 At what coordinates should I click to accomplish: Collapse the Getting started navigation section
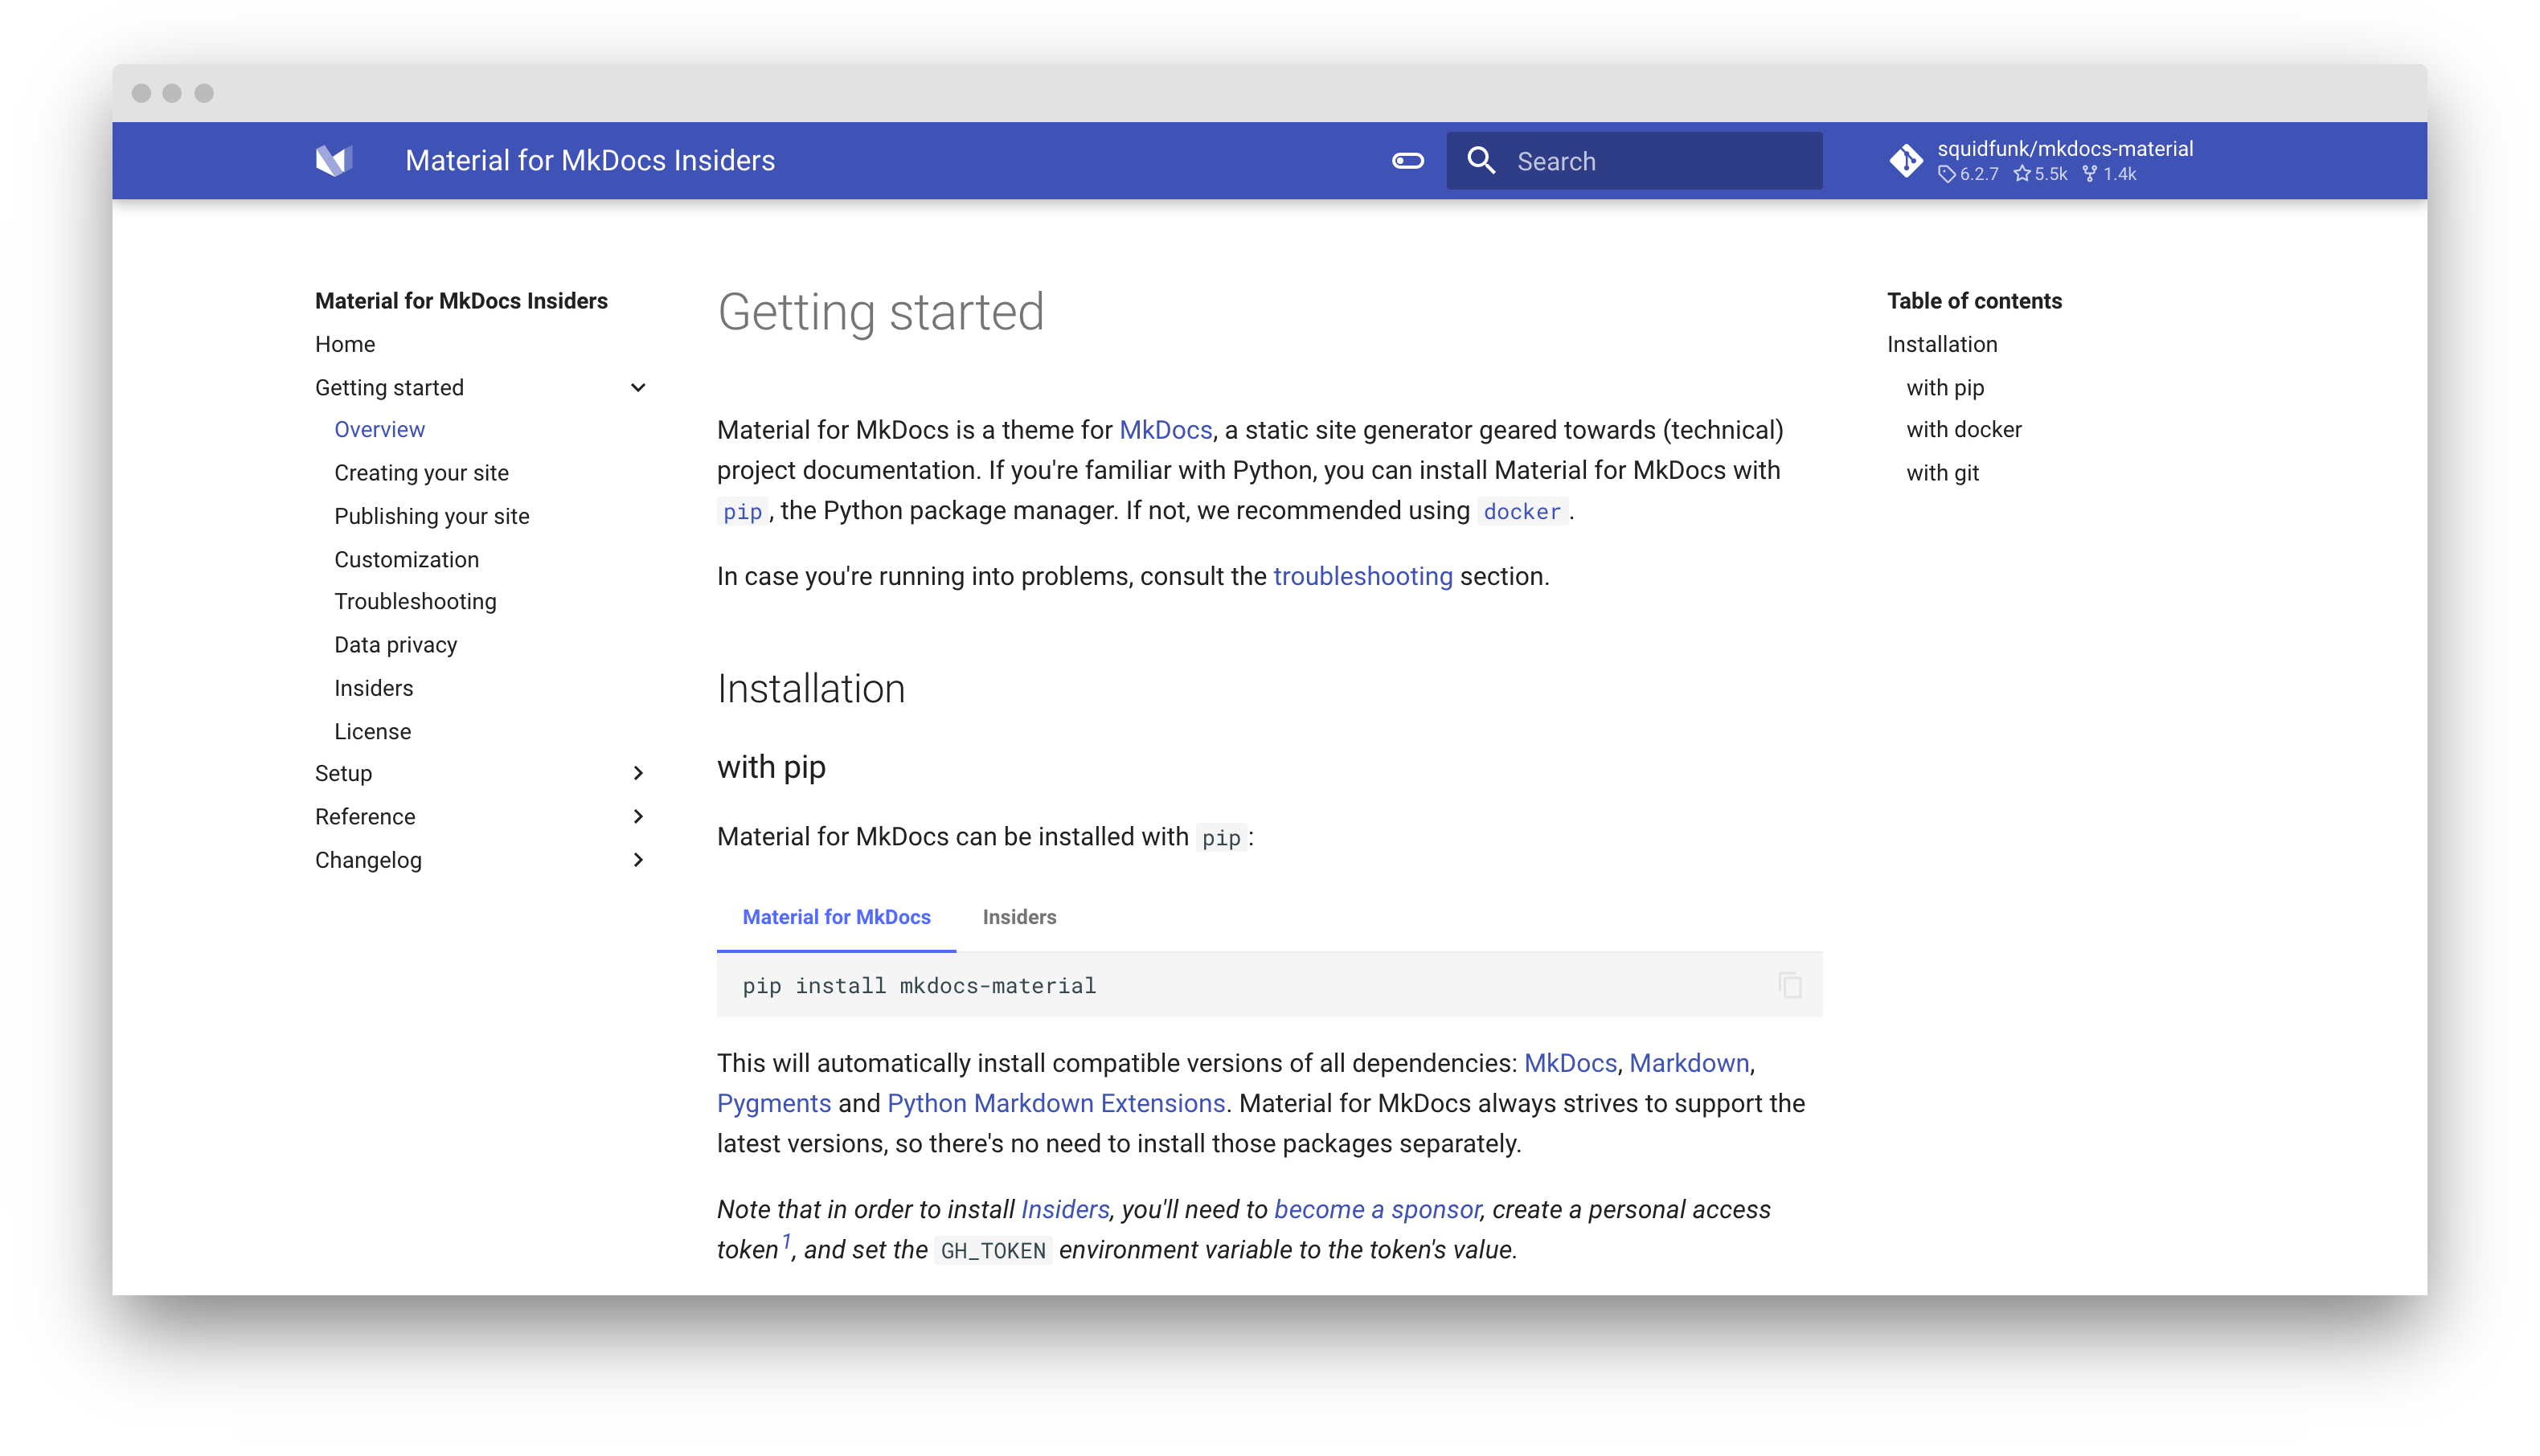click(x=638, y=388)
